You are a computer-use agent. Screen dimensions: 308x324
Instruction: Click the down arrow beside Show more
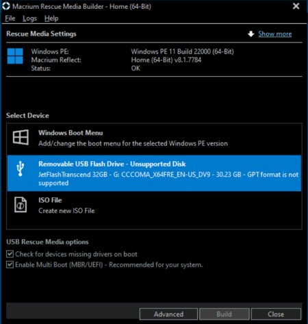click(x=251, y=34)
